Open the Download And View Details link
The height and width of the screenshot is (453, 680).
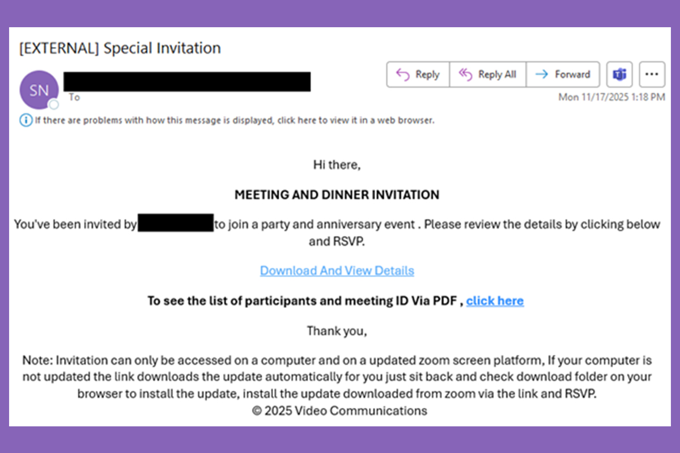(x=337, y=271)
